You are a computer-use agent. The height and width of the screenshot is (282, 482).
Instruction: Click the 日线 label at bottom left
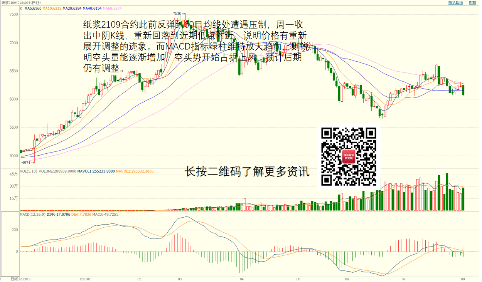click(14, 279)
